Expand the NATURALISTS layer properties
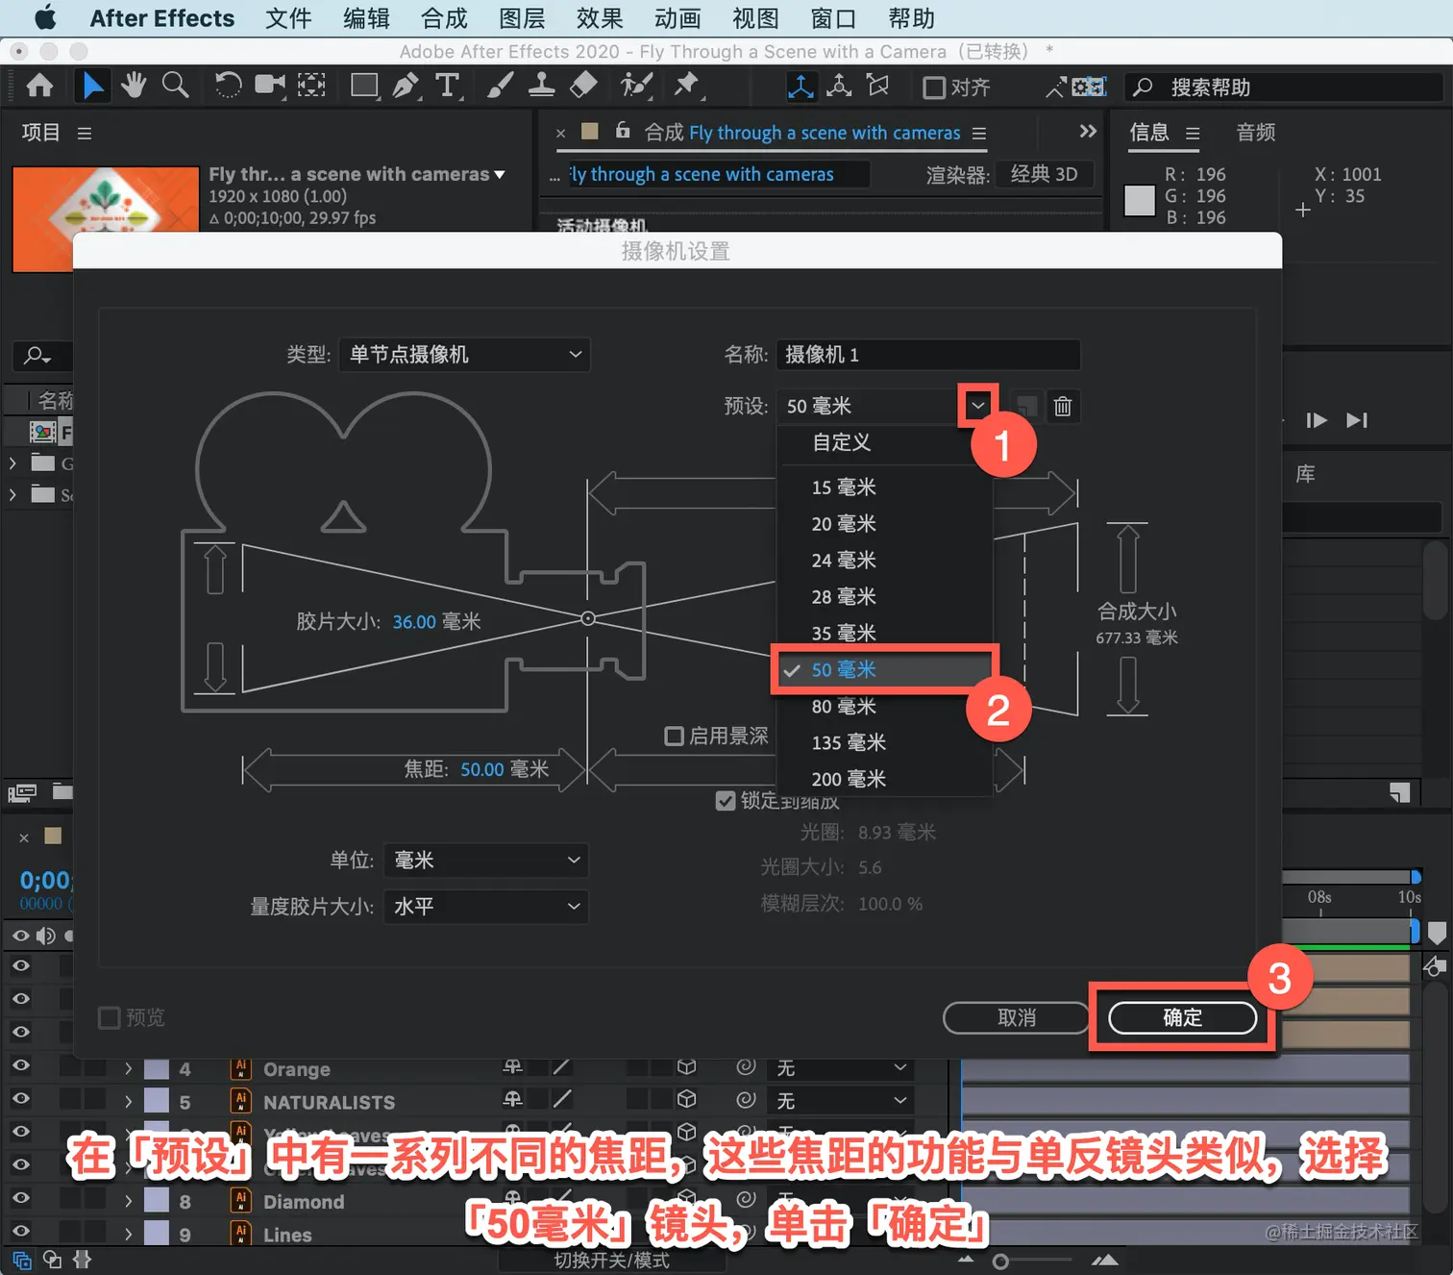 click(128, 1102)
